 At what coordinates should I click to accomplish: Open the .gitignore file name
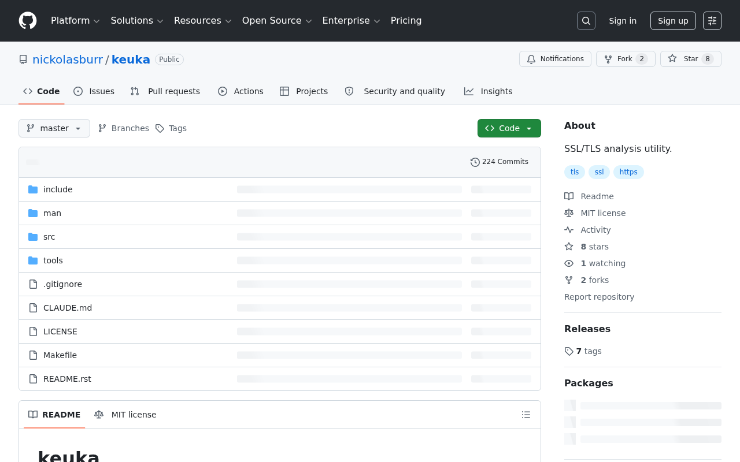(62, 284)
